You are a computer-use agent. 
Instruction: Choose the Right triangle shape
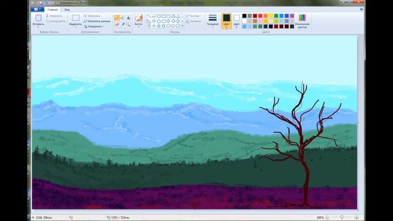point(149,21)
